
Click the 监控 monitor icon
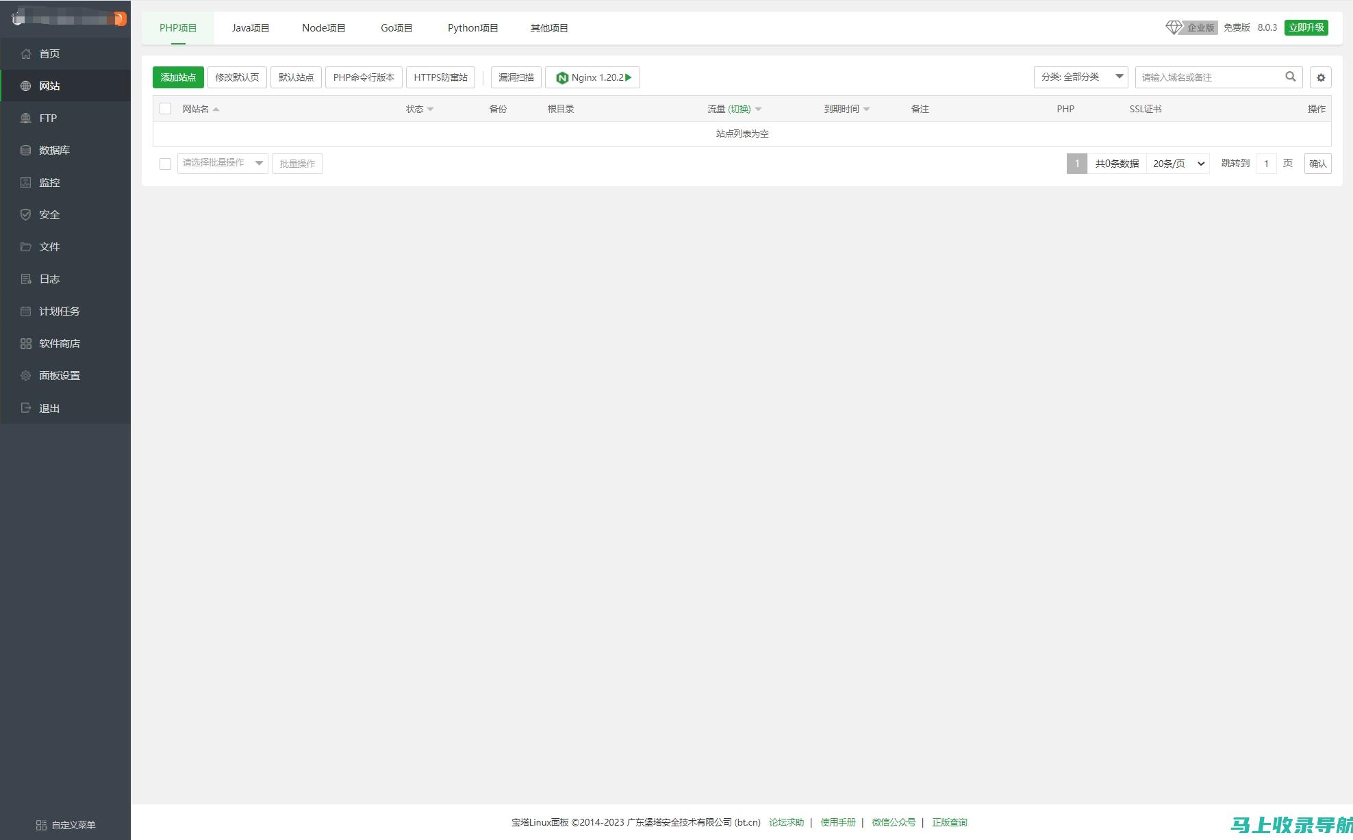(25, 182)
